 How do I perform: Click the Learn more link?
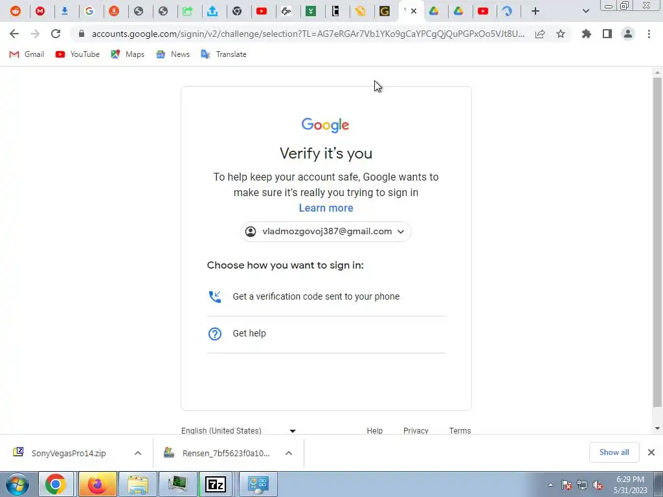point(326,208)
